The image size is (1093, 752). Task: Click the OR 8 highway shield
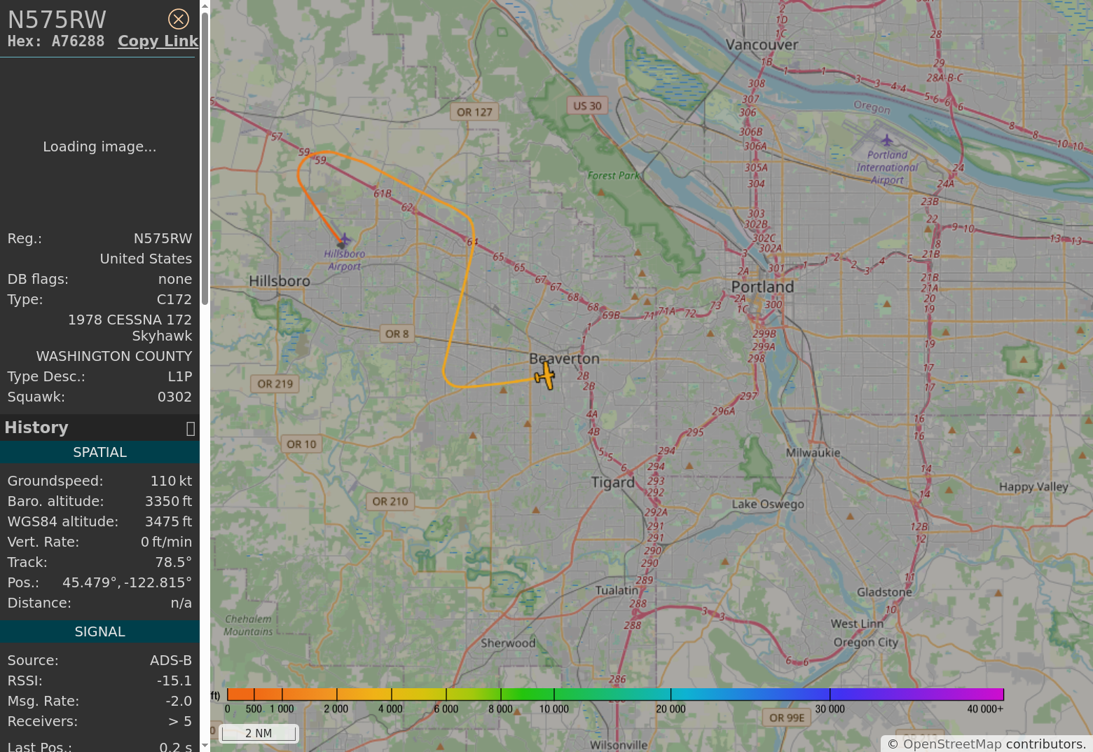(397, 334)
